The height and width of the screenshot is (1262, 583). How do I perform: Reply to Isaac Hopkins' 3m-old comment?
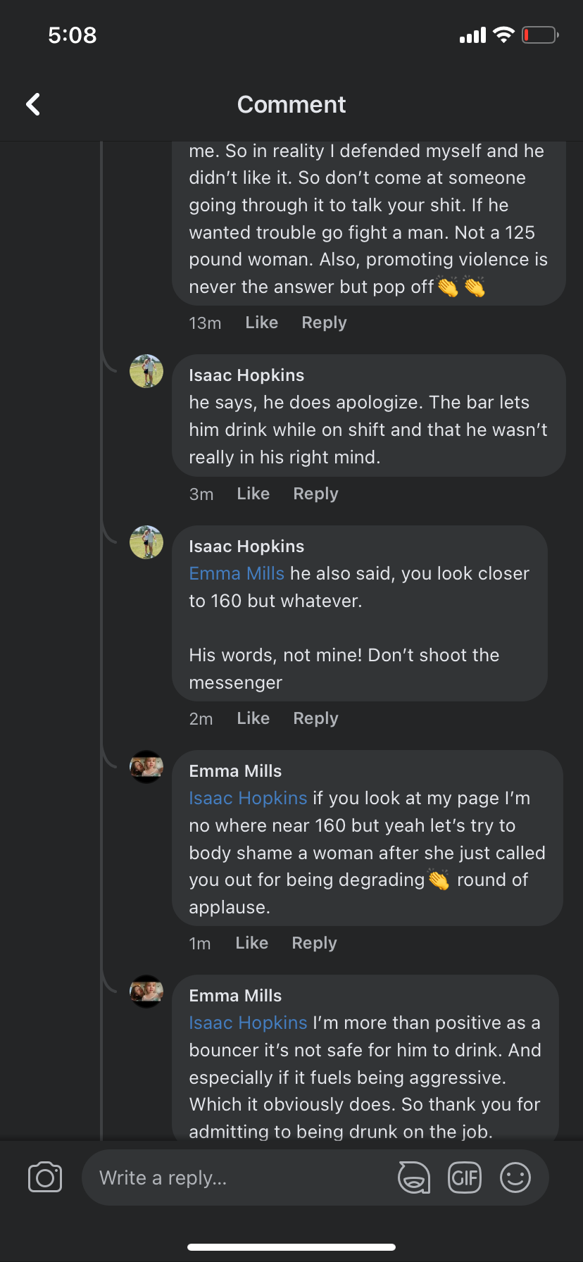click(x=315, y=494)
